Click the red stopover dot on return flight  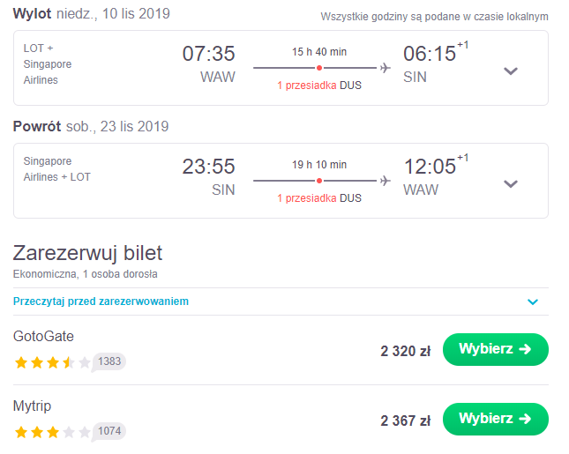(x=319, y=181)
